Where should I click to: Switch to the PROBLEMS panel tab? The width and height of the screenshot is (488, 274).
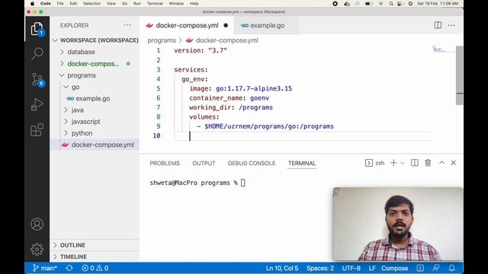[x=165, y=163]
